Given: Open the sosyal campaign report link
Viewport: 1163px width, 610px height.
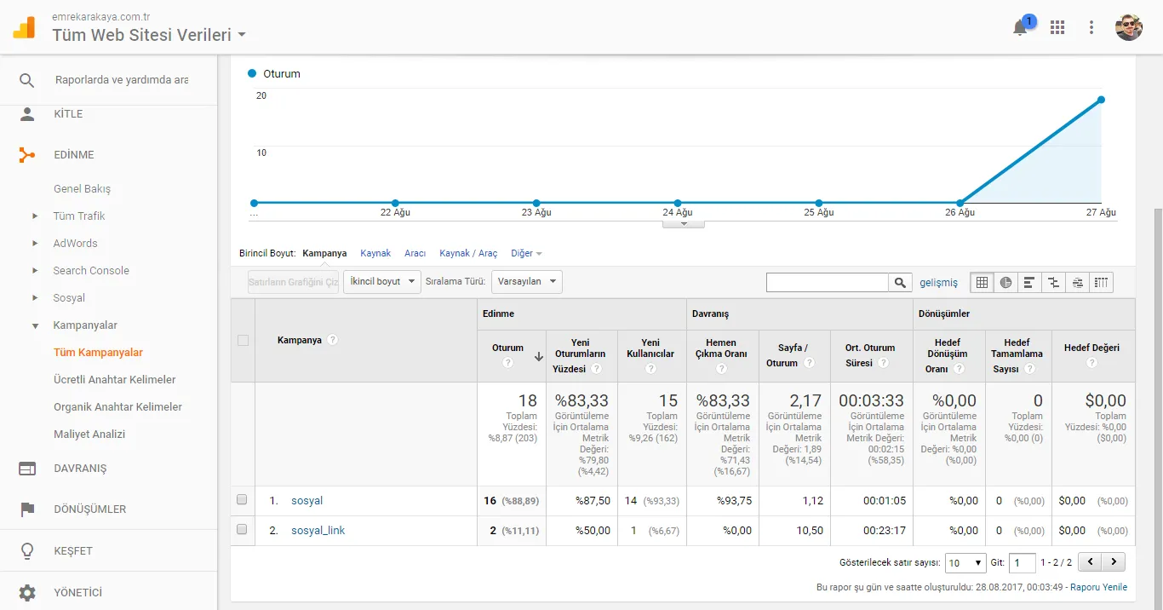Looking at the screenshot, I should coord(307,500).
